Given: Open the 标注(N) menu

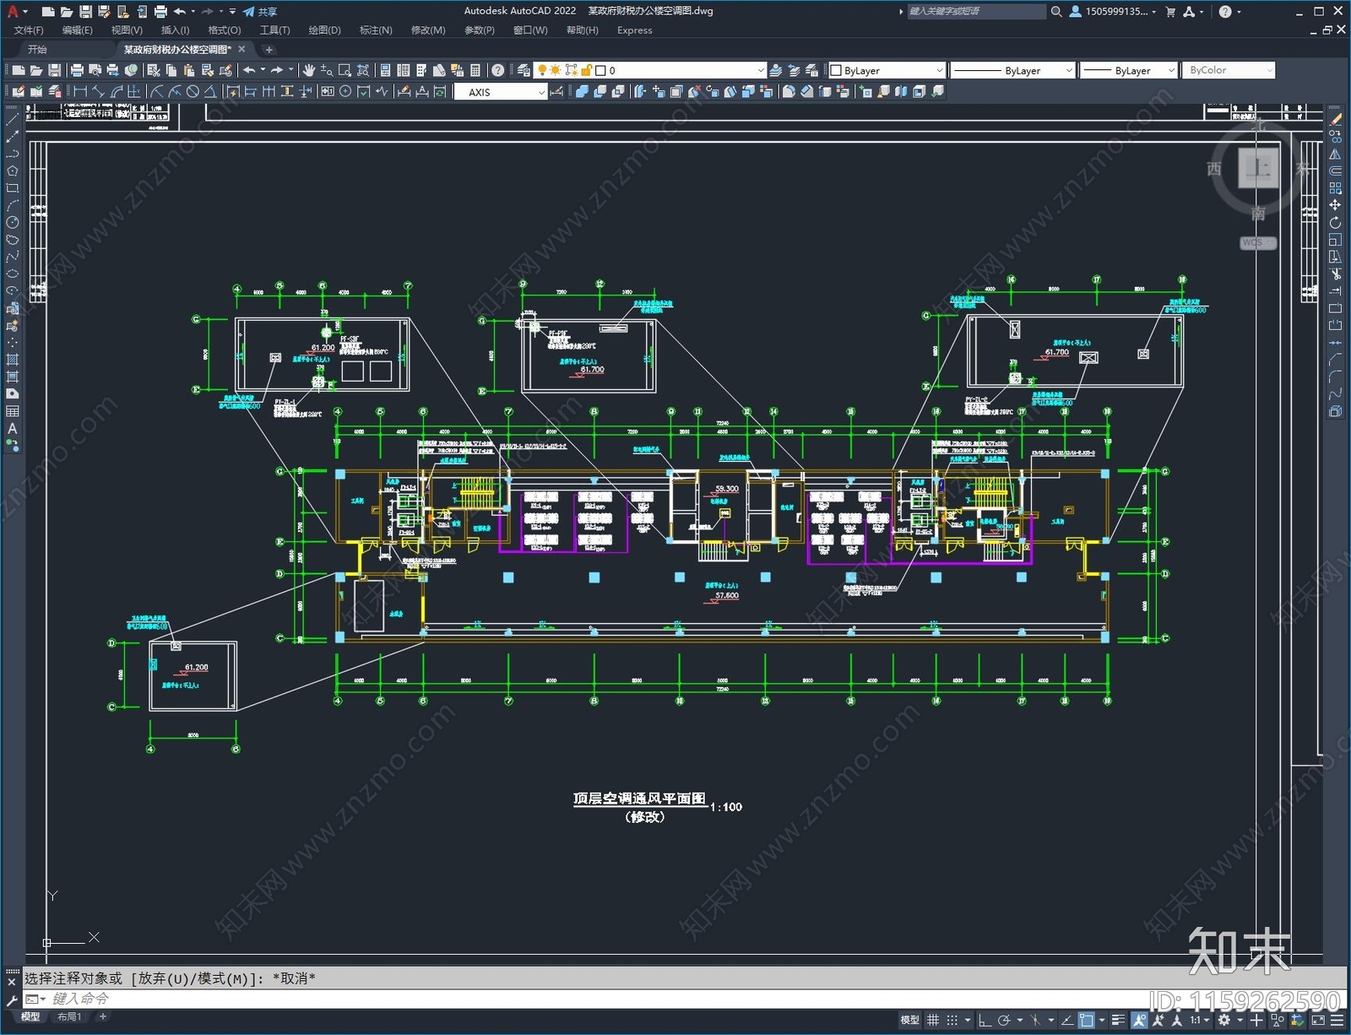Looking at the screenshot, I should click(x=376, y=30).
